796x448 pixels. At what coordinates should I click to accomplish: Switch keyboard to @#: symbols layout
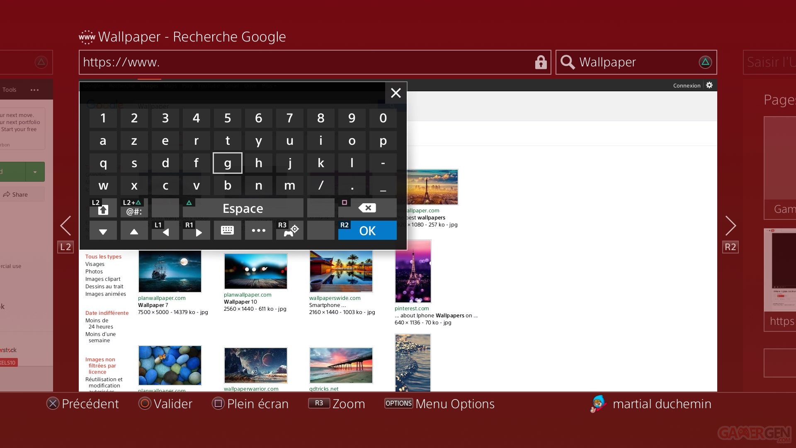point(134,208)
